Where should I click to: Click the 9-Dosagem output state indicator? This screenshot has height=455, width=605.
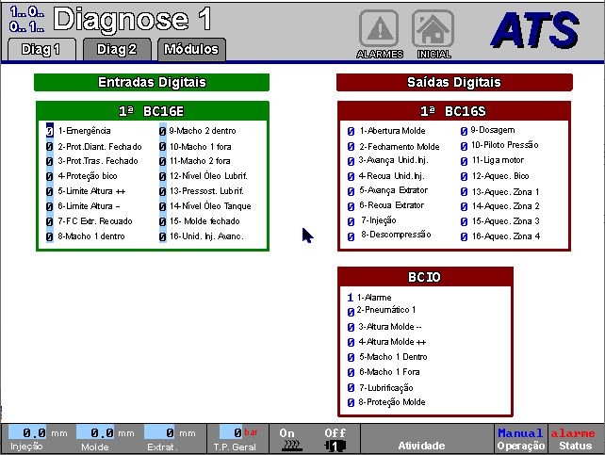[x=464, y=131]
